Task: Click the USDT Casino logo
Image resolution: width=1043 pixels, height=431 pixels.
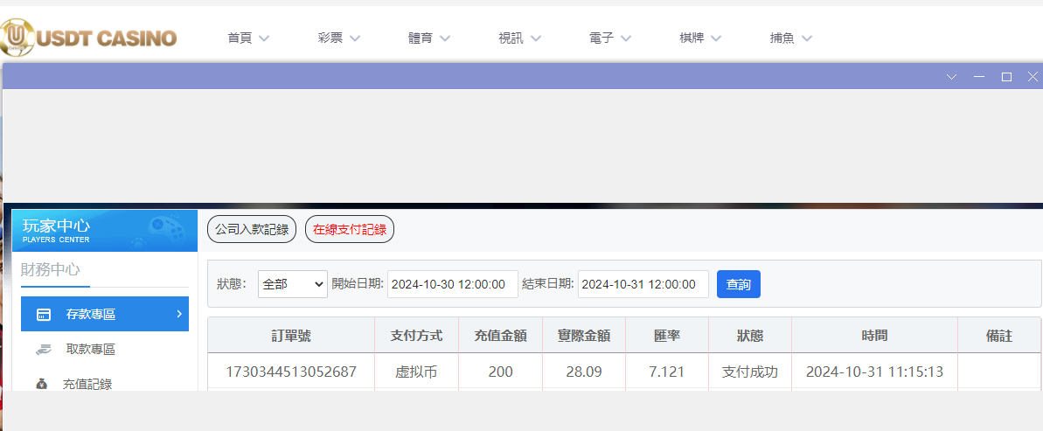Action: pos(89,38)
